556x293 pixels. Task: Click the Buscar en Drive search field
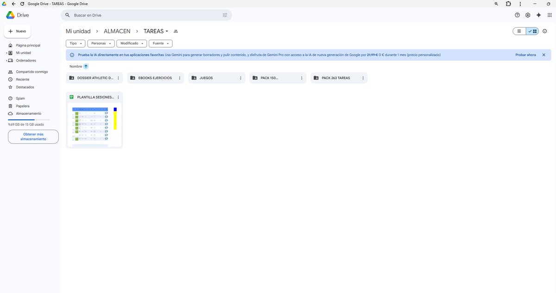click(x=146, y=15)
